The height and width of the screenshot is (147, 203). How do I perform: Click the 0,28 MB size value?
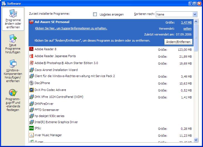tap(186, 129)
